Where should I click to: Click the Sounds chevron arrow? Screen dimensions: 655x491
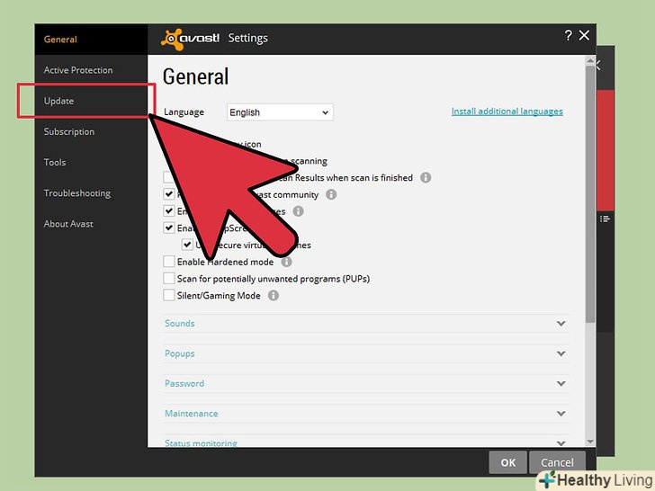tap(561, 324)
